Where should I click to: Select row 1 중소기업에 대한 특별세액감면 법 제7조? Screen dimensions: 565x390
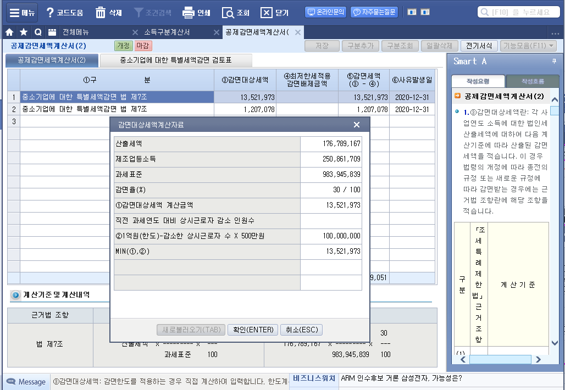(x=117, y=97)
